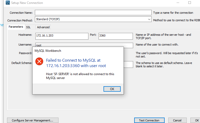Maximize the Setup New Connection window
200x123 pixels.
pos(190,3)
